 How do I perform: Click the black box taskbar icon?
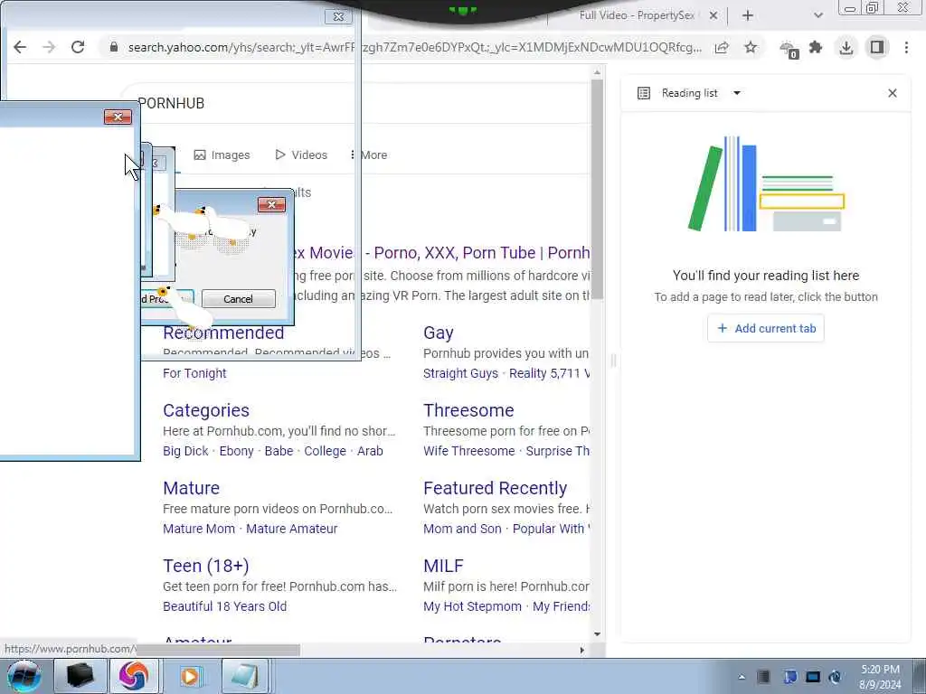tap(80, 676)
